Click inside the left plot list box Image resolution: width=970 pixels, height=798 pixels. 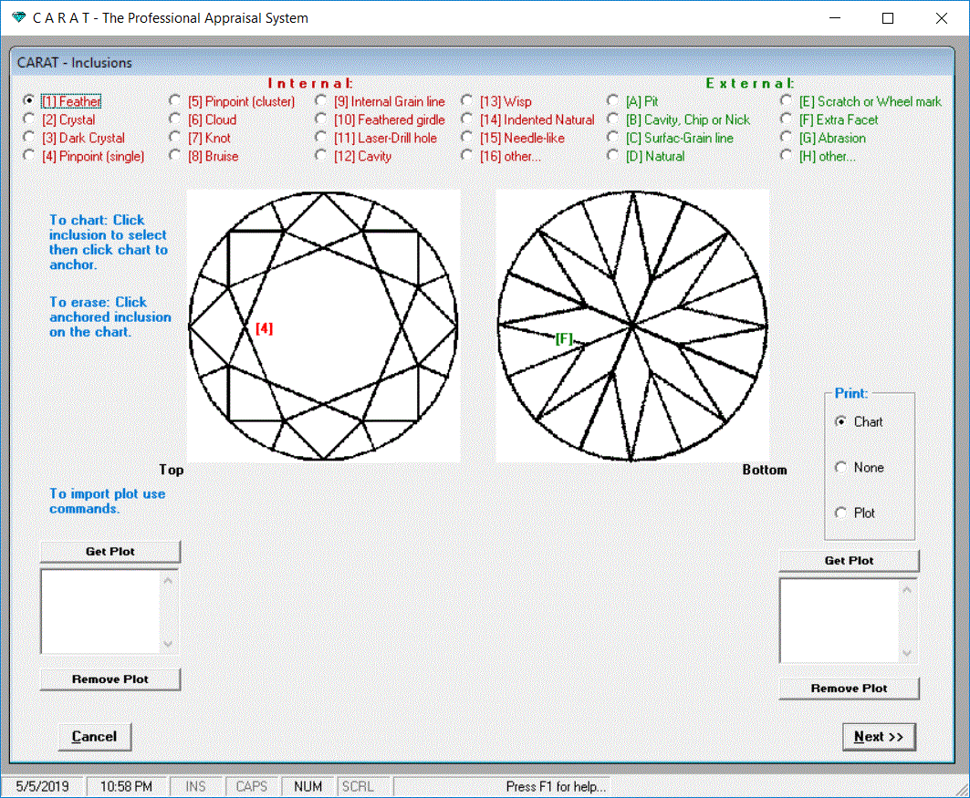pos(100,611)
